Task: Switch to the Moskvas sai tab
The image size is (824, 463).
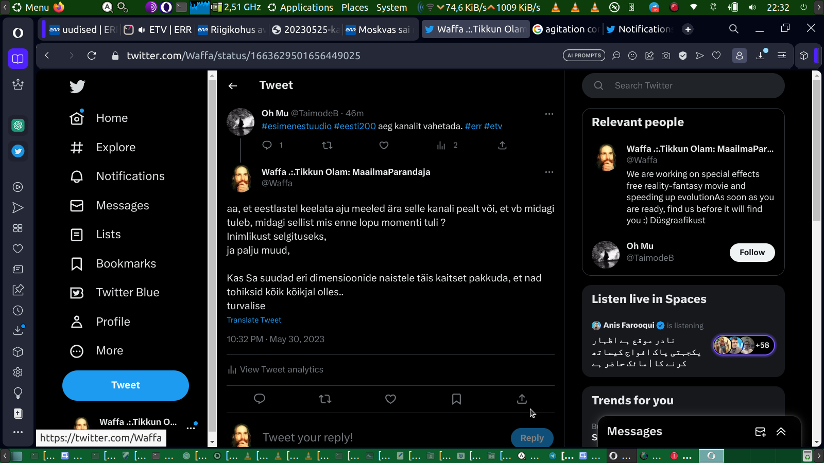Action: 380,29
